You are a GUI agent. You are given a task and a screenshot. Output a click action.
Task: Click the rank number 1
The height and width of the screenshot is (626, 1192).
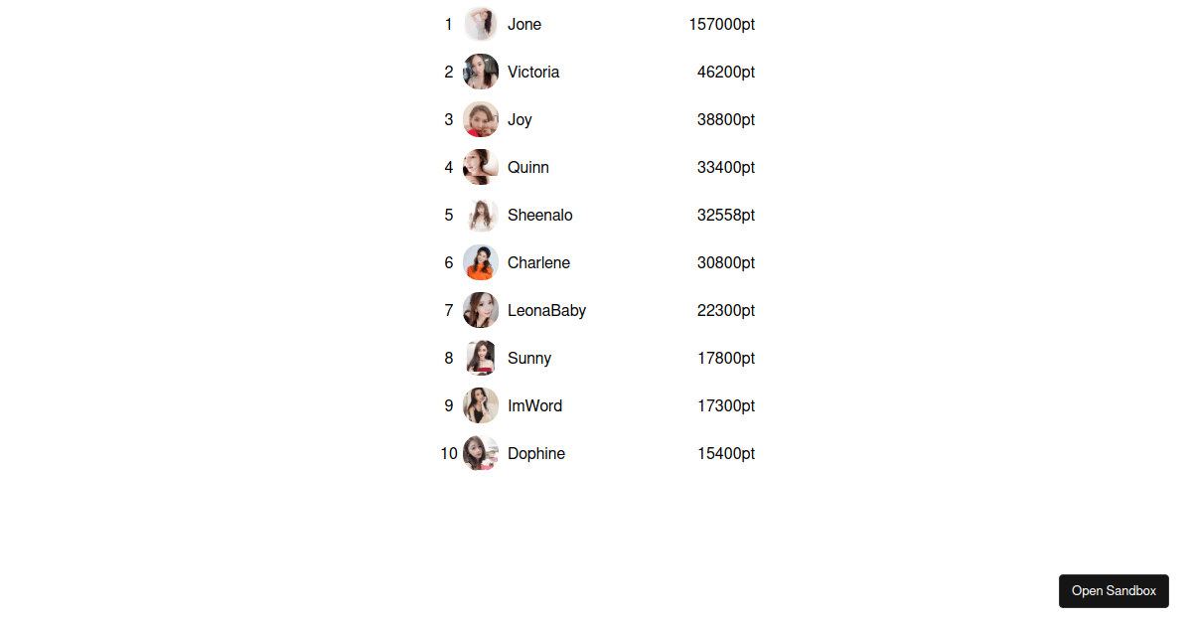click(x=448, y=24)
